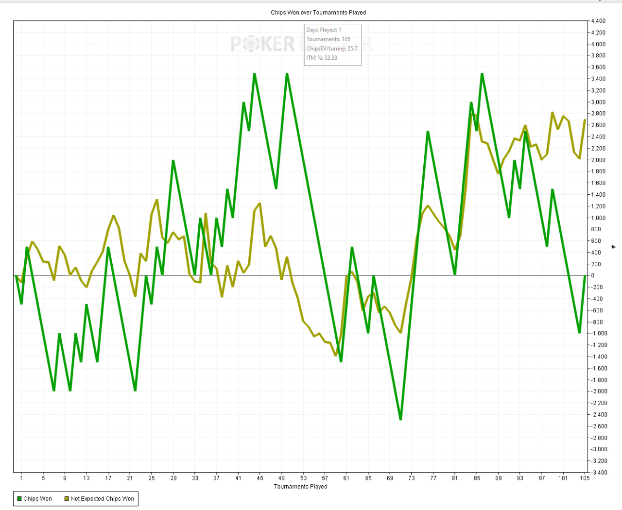Click the chart title Chips Won over Tournaments Played

tap(318, 13)
